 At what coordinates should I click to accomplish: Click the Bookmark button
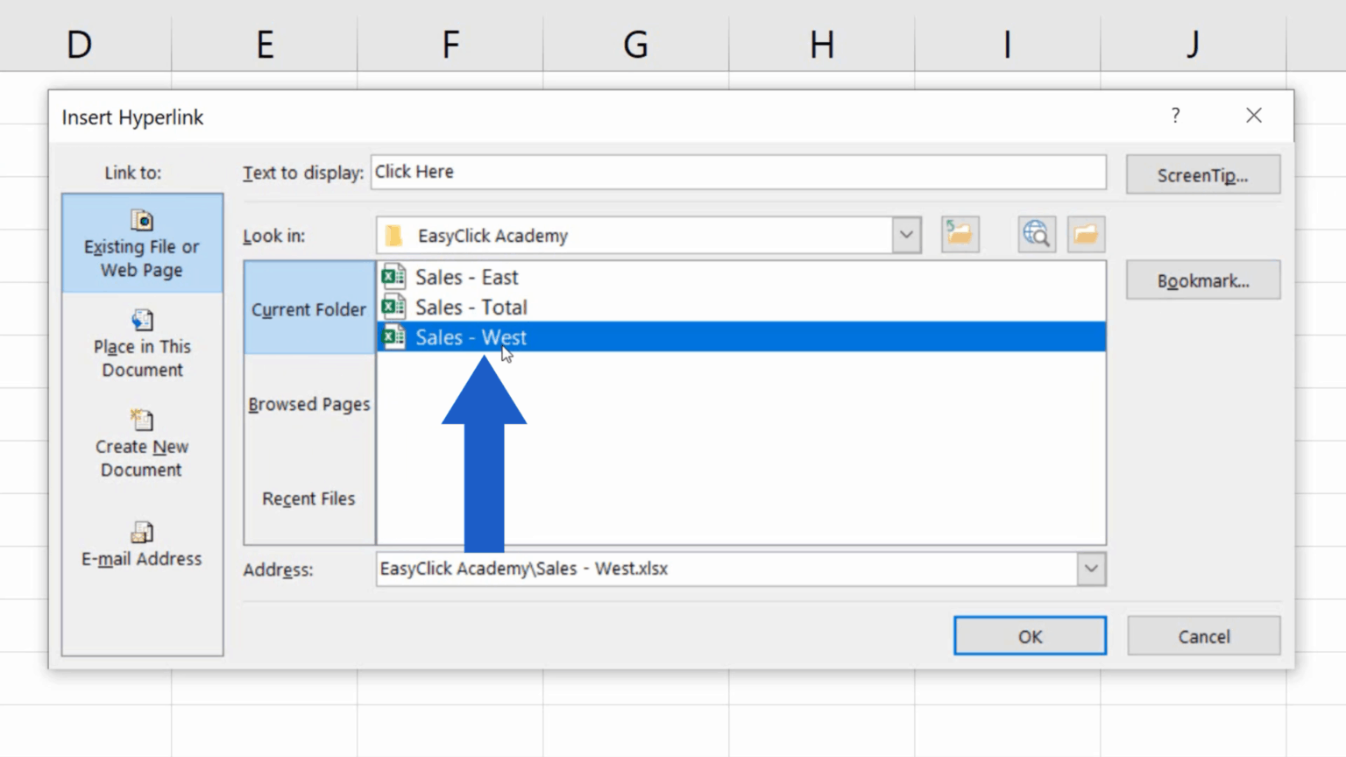point(1202,279)
